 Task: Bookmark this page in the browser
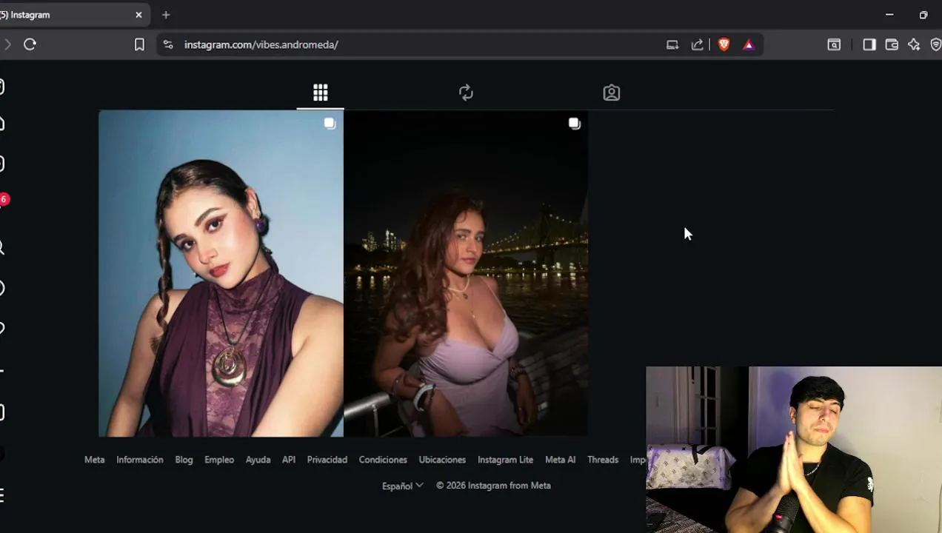[x=139, y=44]
